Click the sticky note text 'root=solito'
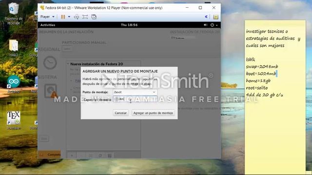The height and width of the screenshot is (175, 312). tap(257, 87)
